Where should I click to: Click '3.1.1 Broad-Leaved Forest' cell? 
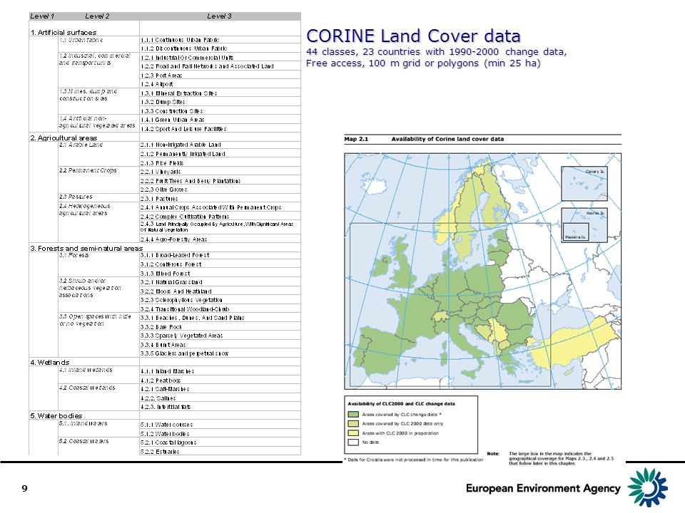(x=220, y=255)
